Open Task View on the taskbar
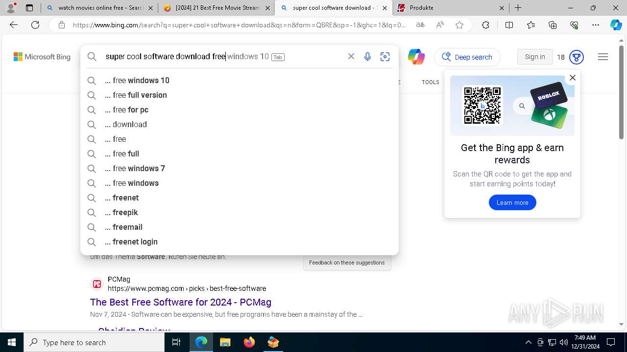Image resolution: width=627 pixels, height=352 pixels. [177, 342]
